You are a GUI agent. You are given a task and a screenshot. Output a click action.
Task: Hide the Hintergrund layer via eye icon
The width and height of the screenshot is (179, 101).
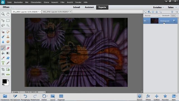click(x=145, y=21)
